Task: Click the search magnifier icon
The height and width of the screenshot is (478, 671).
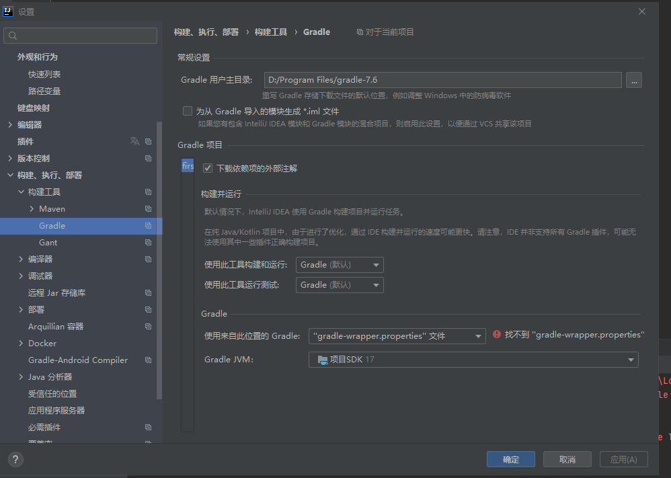Action: coord(13,36)
